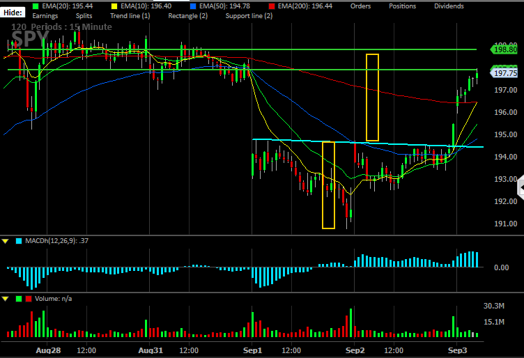Click the Volume green color swatch
The height and width of the screenshot is (358, 524).
(x=19, y=299)
